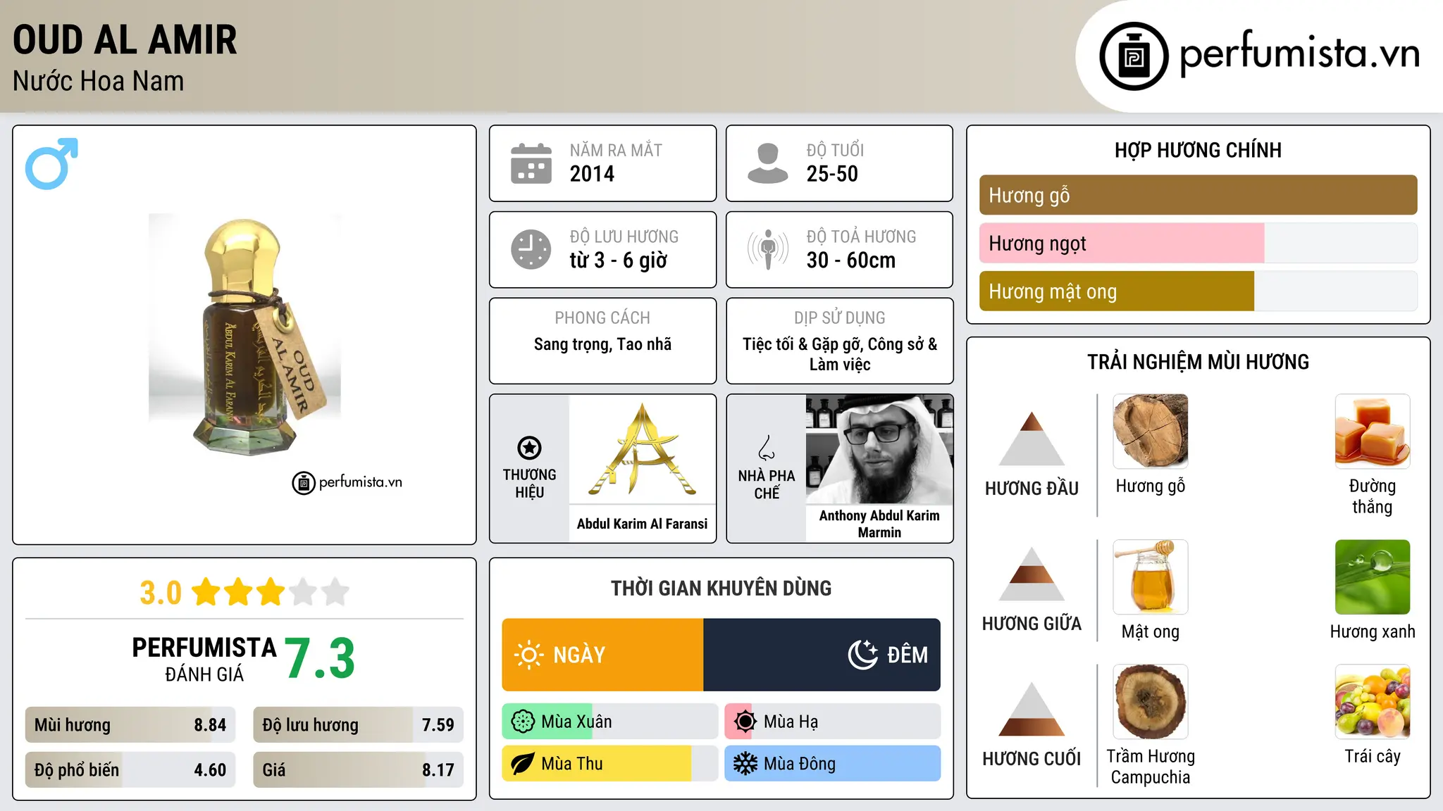This screenshot has width=1443, height=811.
Task: Click the nose icon for perfumer
Action: [x=766, y=448]
